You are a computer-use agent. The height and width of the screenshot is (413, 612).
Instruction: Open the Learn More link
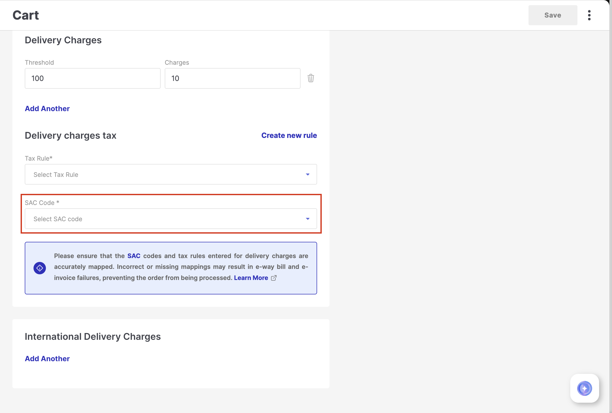[251, 278]
